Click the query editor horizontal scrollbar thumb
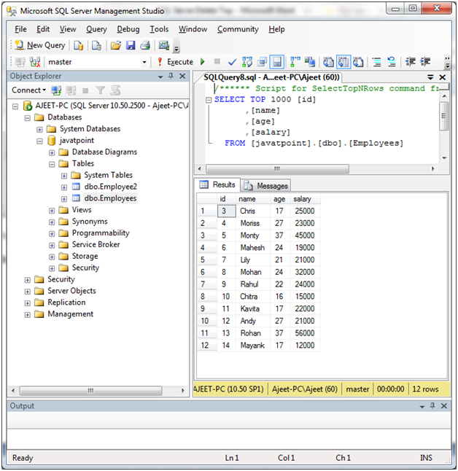The height and width of the screenshot is (471, 458). 277,169
